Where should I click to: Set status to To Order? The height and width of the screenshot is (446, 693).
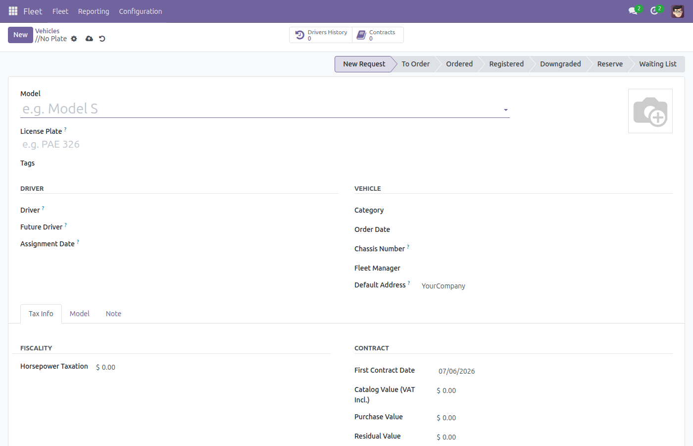pos(416,64)
